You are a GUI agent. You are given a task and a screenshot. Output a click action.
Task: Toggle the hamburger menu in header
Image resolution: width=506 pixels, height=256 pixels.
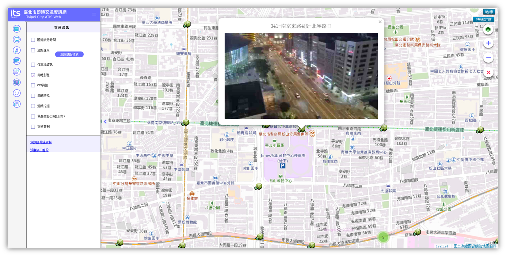click(94, 14)
